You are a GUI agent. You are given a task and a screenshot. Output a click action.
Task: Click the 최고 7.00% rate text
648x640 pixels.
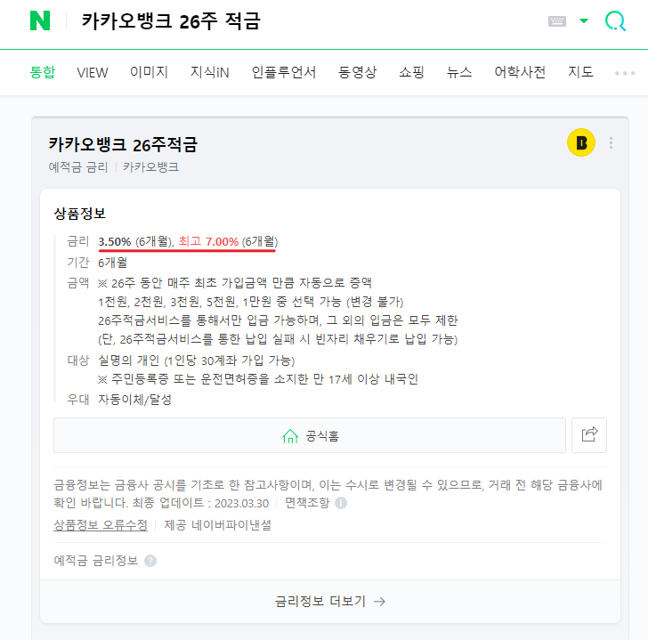[x=208, y=241]
